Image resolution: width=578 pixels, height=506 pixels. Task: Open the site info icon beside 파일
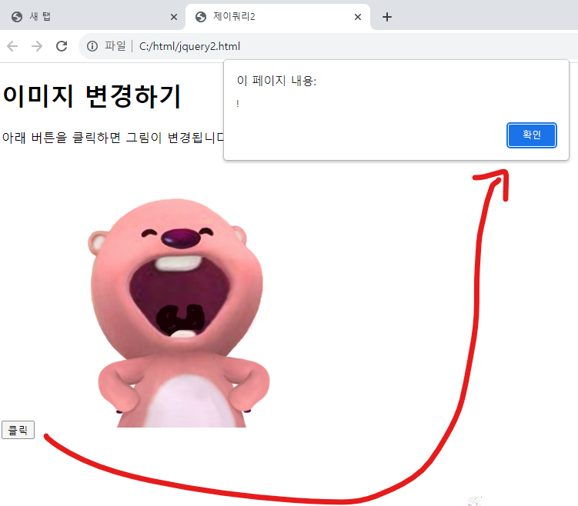tap(92, 46)
